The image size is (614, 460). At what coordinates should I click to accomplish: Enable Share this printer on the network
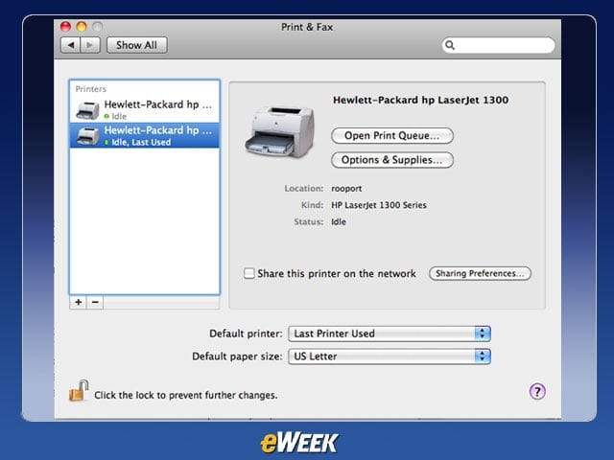(249, 273)
